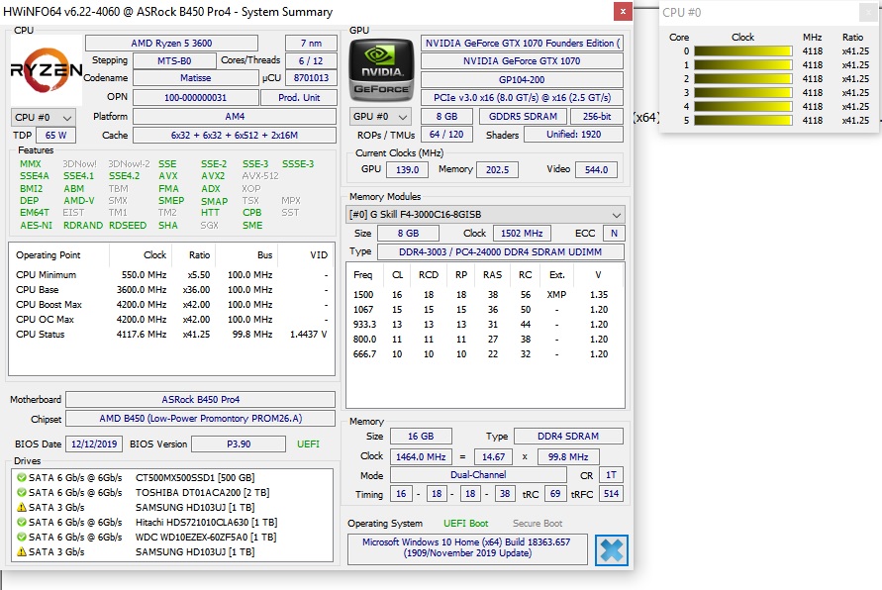Click green check icon for WDC WD10EZEX drive
The image size is (882, 590).
click(x=22, y=538)
